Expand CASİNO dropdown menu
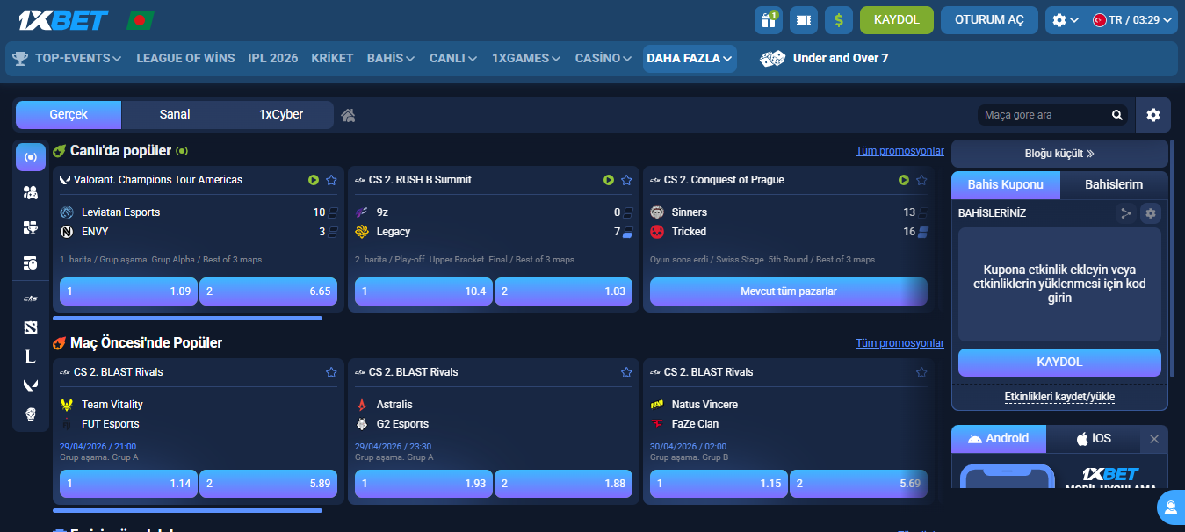 [603, 59]
